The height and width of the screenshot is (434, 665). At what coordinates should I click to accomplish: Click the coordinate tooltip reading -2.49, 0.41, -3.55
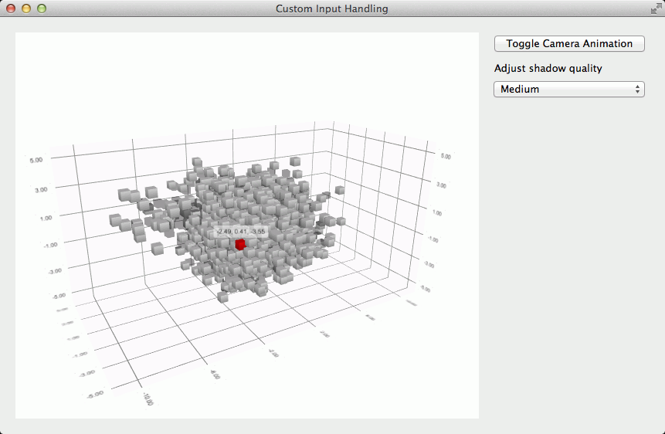tap(240, 232)
